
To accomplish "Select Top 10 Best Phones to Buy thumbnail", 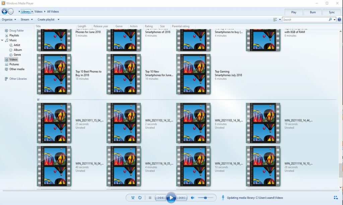I will coord(54,74).
